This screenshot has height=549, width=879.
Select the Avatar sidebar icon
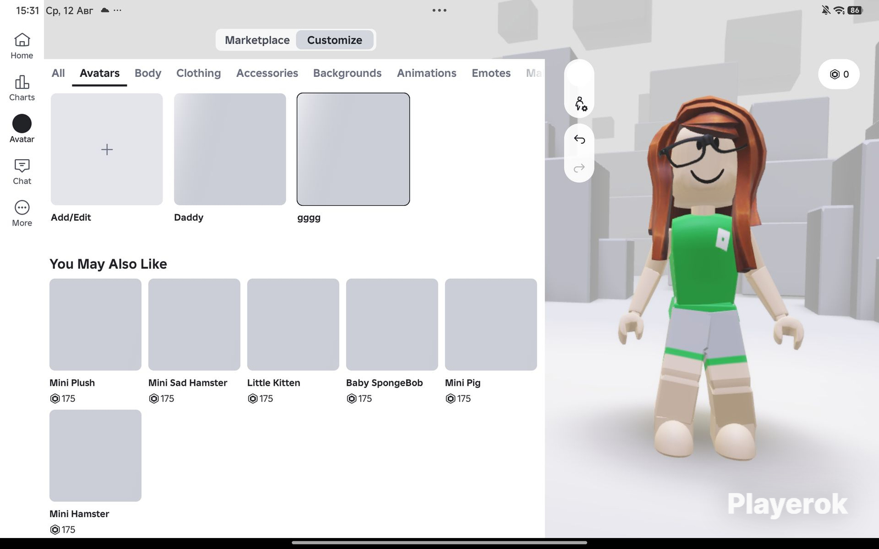tap(22, 124)
